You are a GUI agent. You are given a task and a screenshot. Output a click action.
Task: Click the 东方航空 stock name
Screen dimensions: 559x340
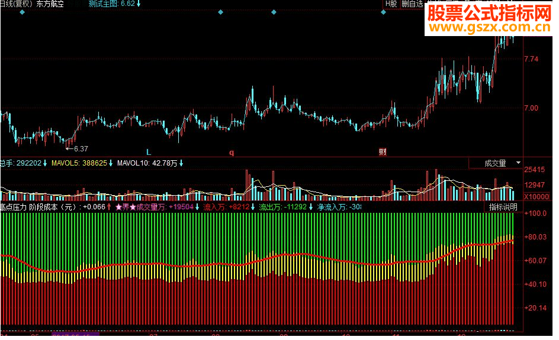click(x=50, y=4)
